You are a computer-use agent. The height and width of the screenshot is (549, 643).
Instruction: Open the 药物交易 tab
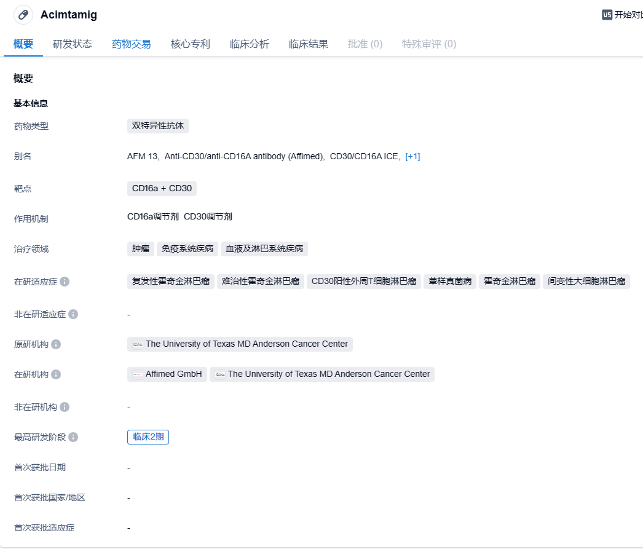131,44
